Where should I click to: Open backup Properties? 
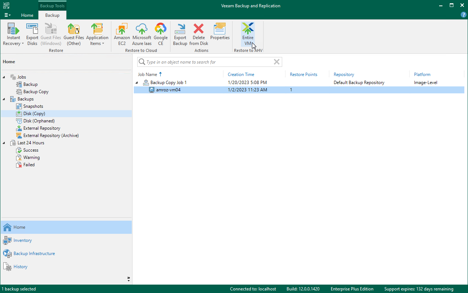[x=220, y=31]
